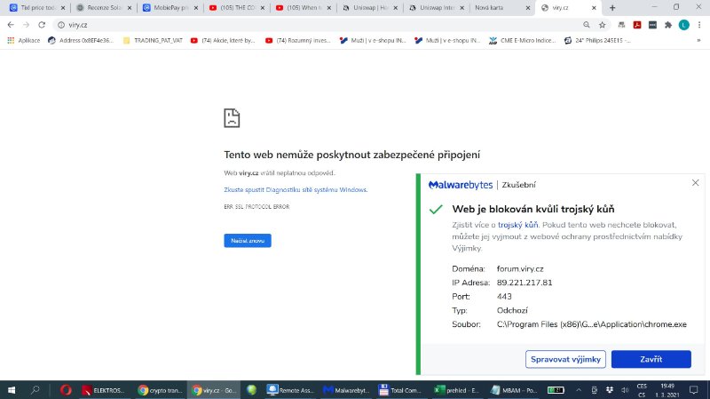Open Windows search magnifier in taskbar
The height and width of the screenshot is (399, 710).
[35, 390]
